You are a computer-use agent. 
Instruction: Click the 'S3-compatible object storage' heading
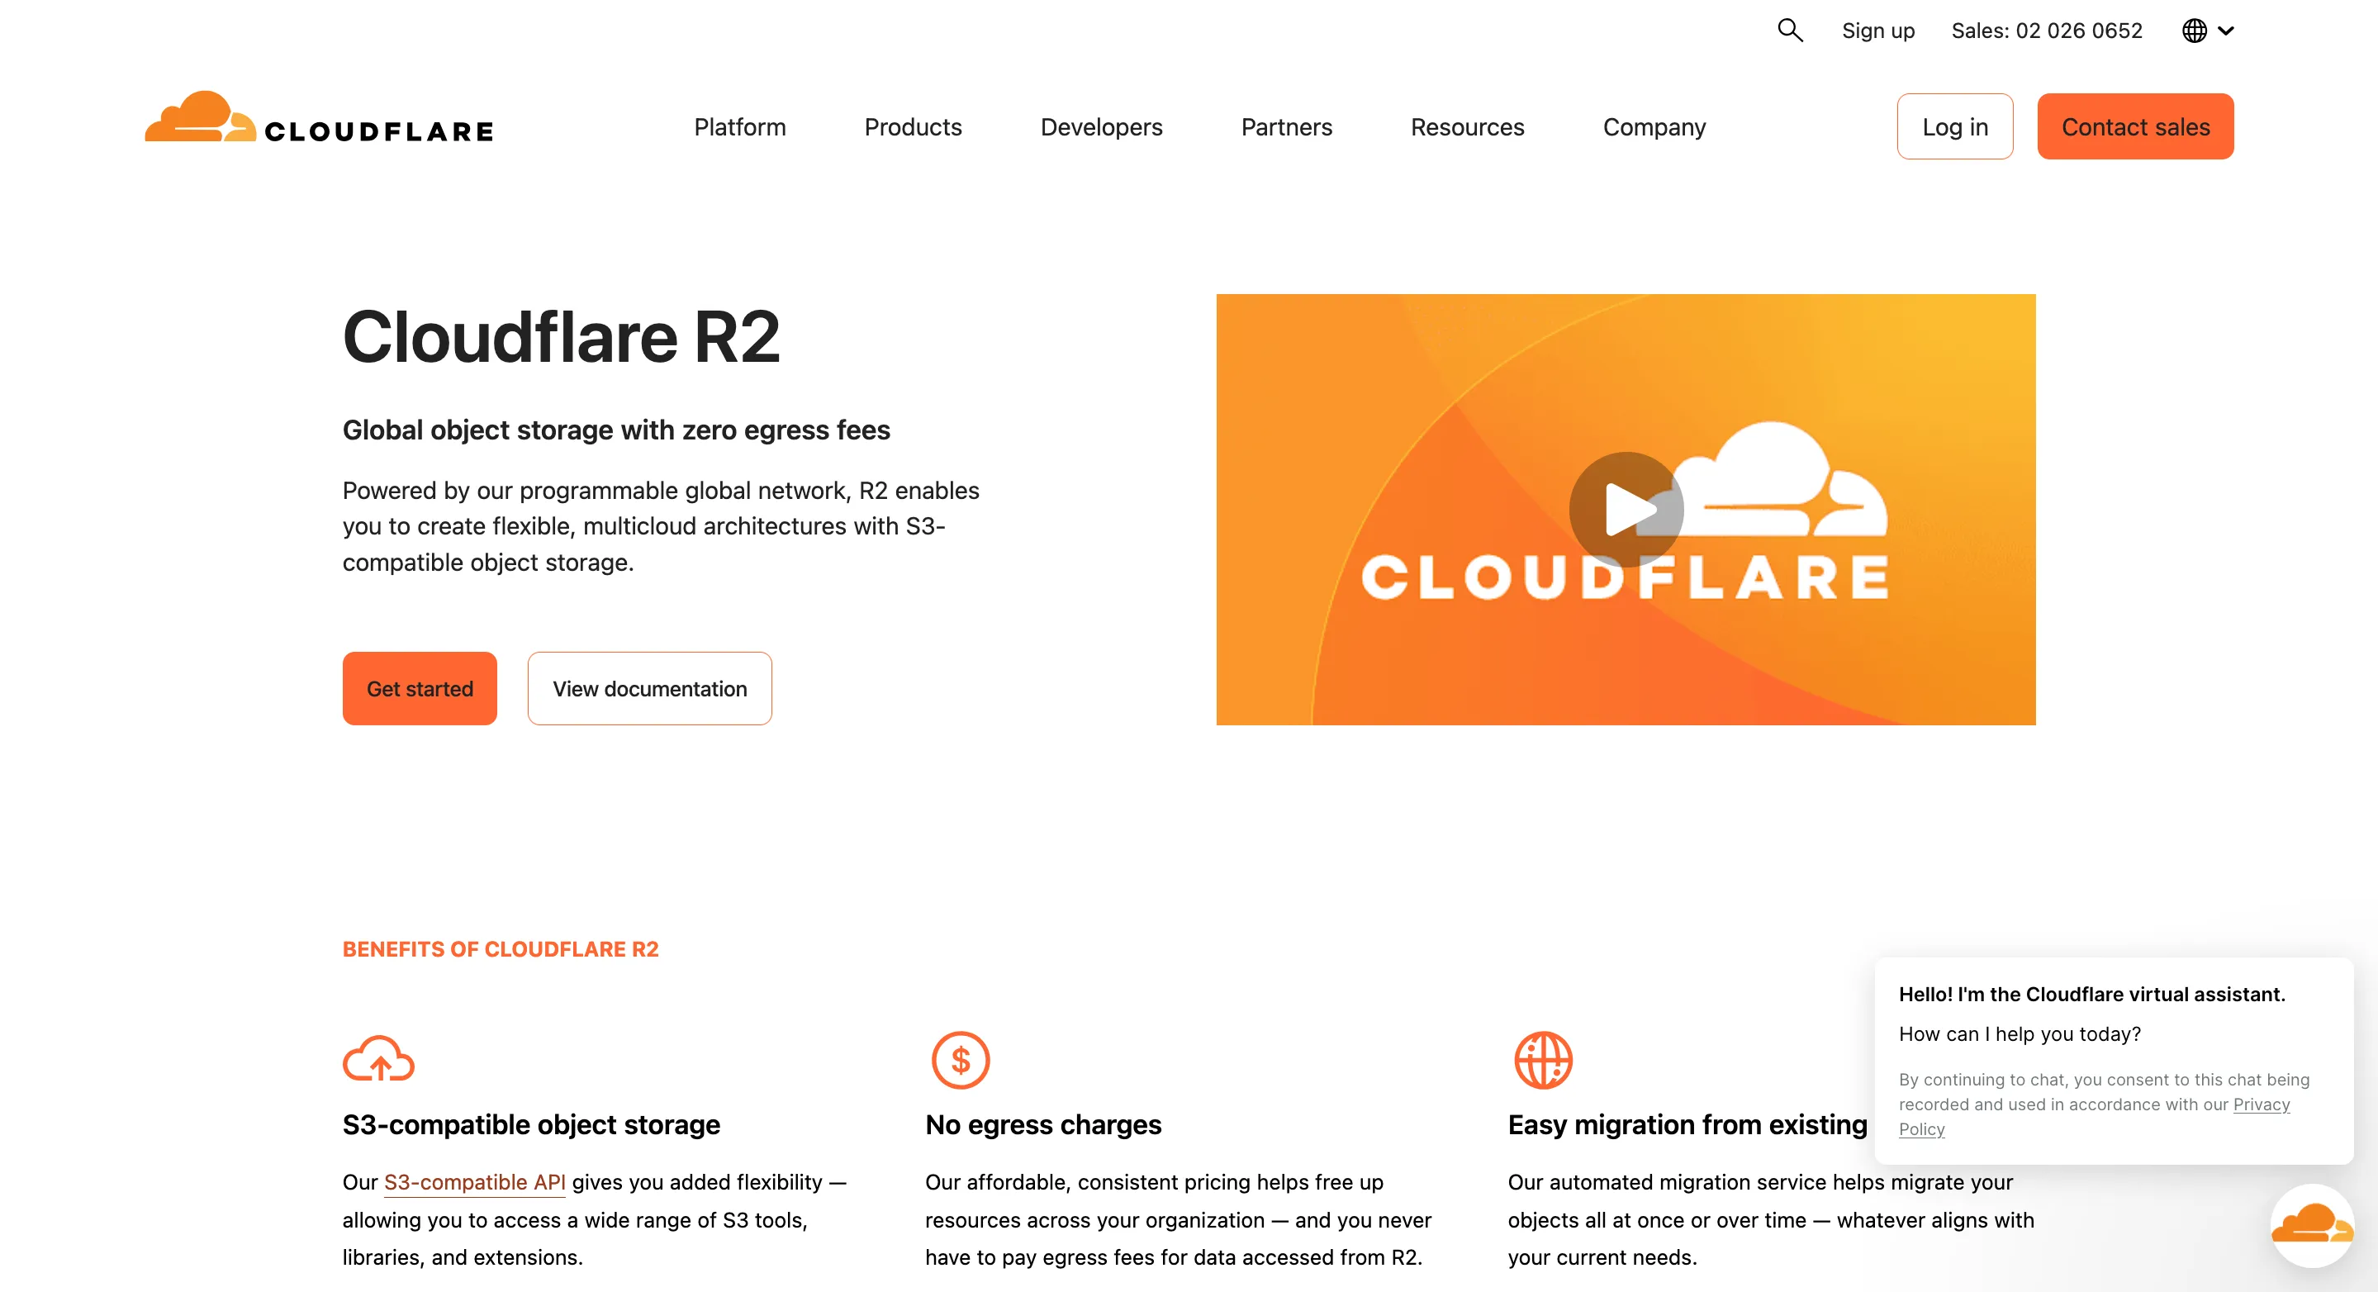(531, 1124)
